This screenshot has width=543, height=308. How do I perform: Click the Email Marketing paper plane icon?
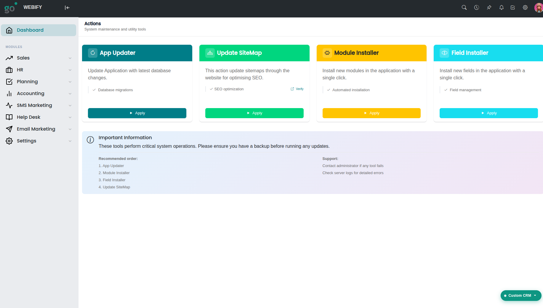tap(9, 129)
